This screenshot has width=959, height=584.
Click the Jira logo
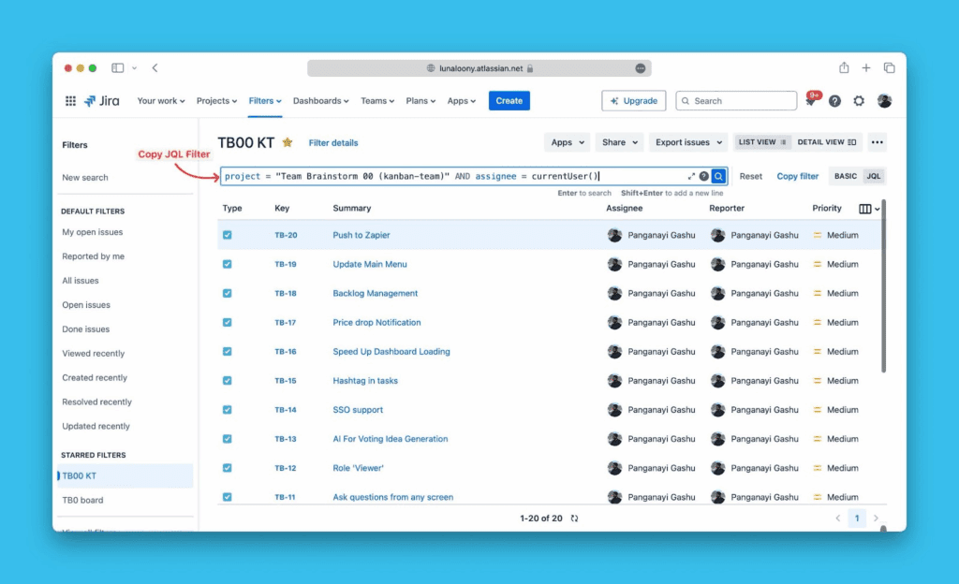pyautogui.click(x=101, y=100)
